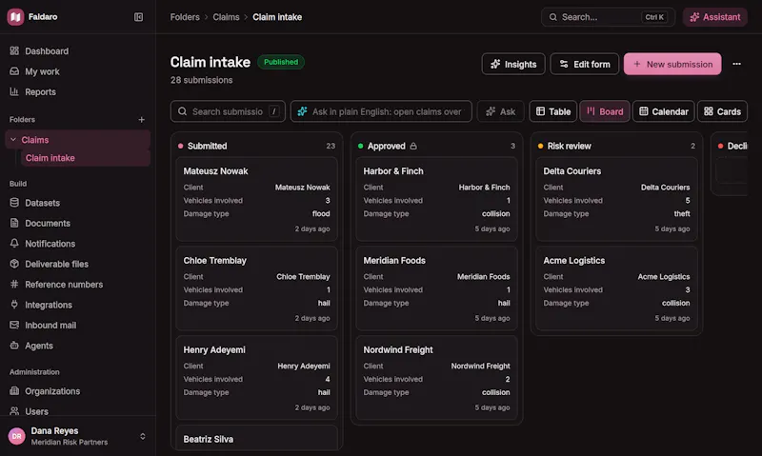Open Organizations administration

click(x=52, y=391)
